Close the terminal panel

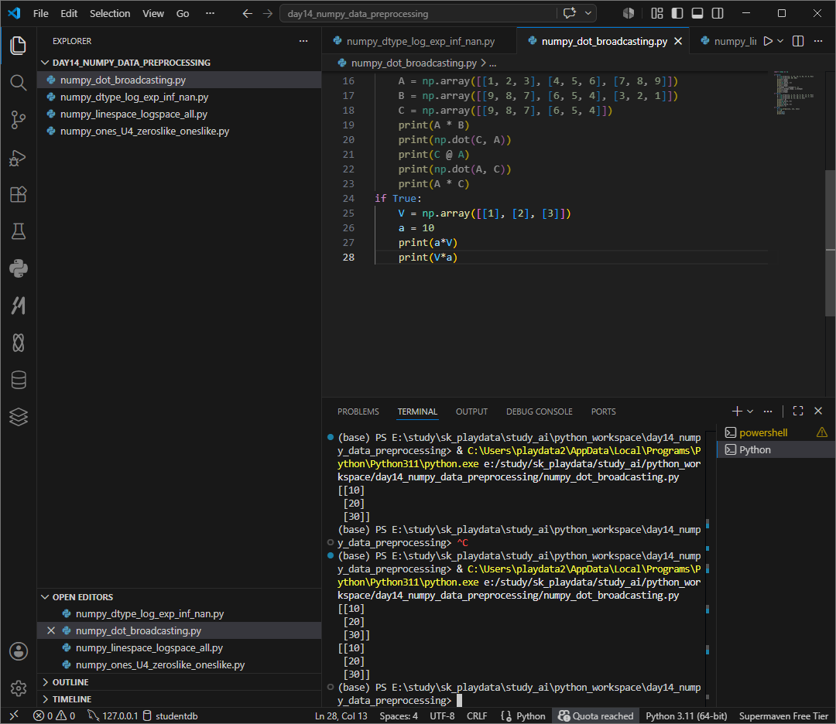(x=818, y=411)
